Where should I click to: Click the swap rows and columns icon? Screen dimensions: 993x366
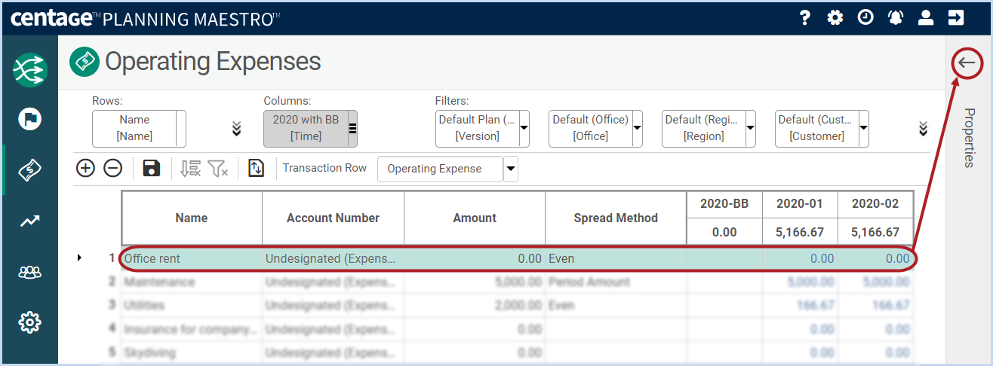(x=256, y=169)
